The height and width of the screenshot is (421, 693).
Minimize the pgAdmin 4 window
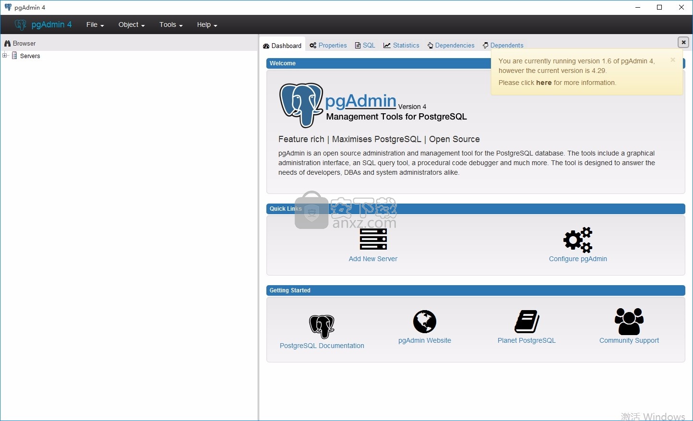pyautogui.click(x=638, y=7)
